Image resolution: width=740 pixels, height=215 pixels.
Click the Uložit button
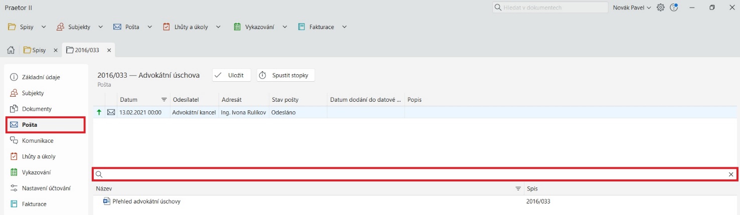click(x=231, y=75)
